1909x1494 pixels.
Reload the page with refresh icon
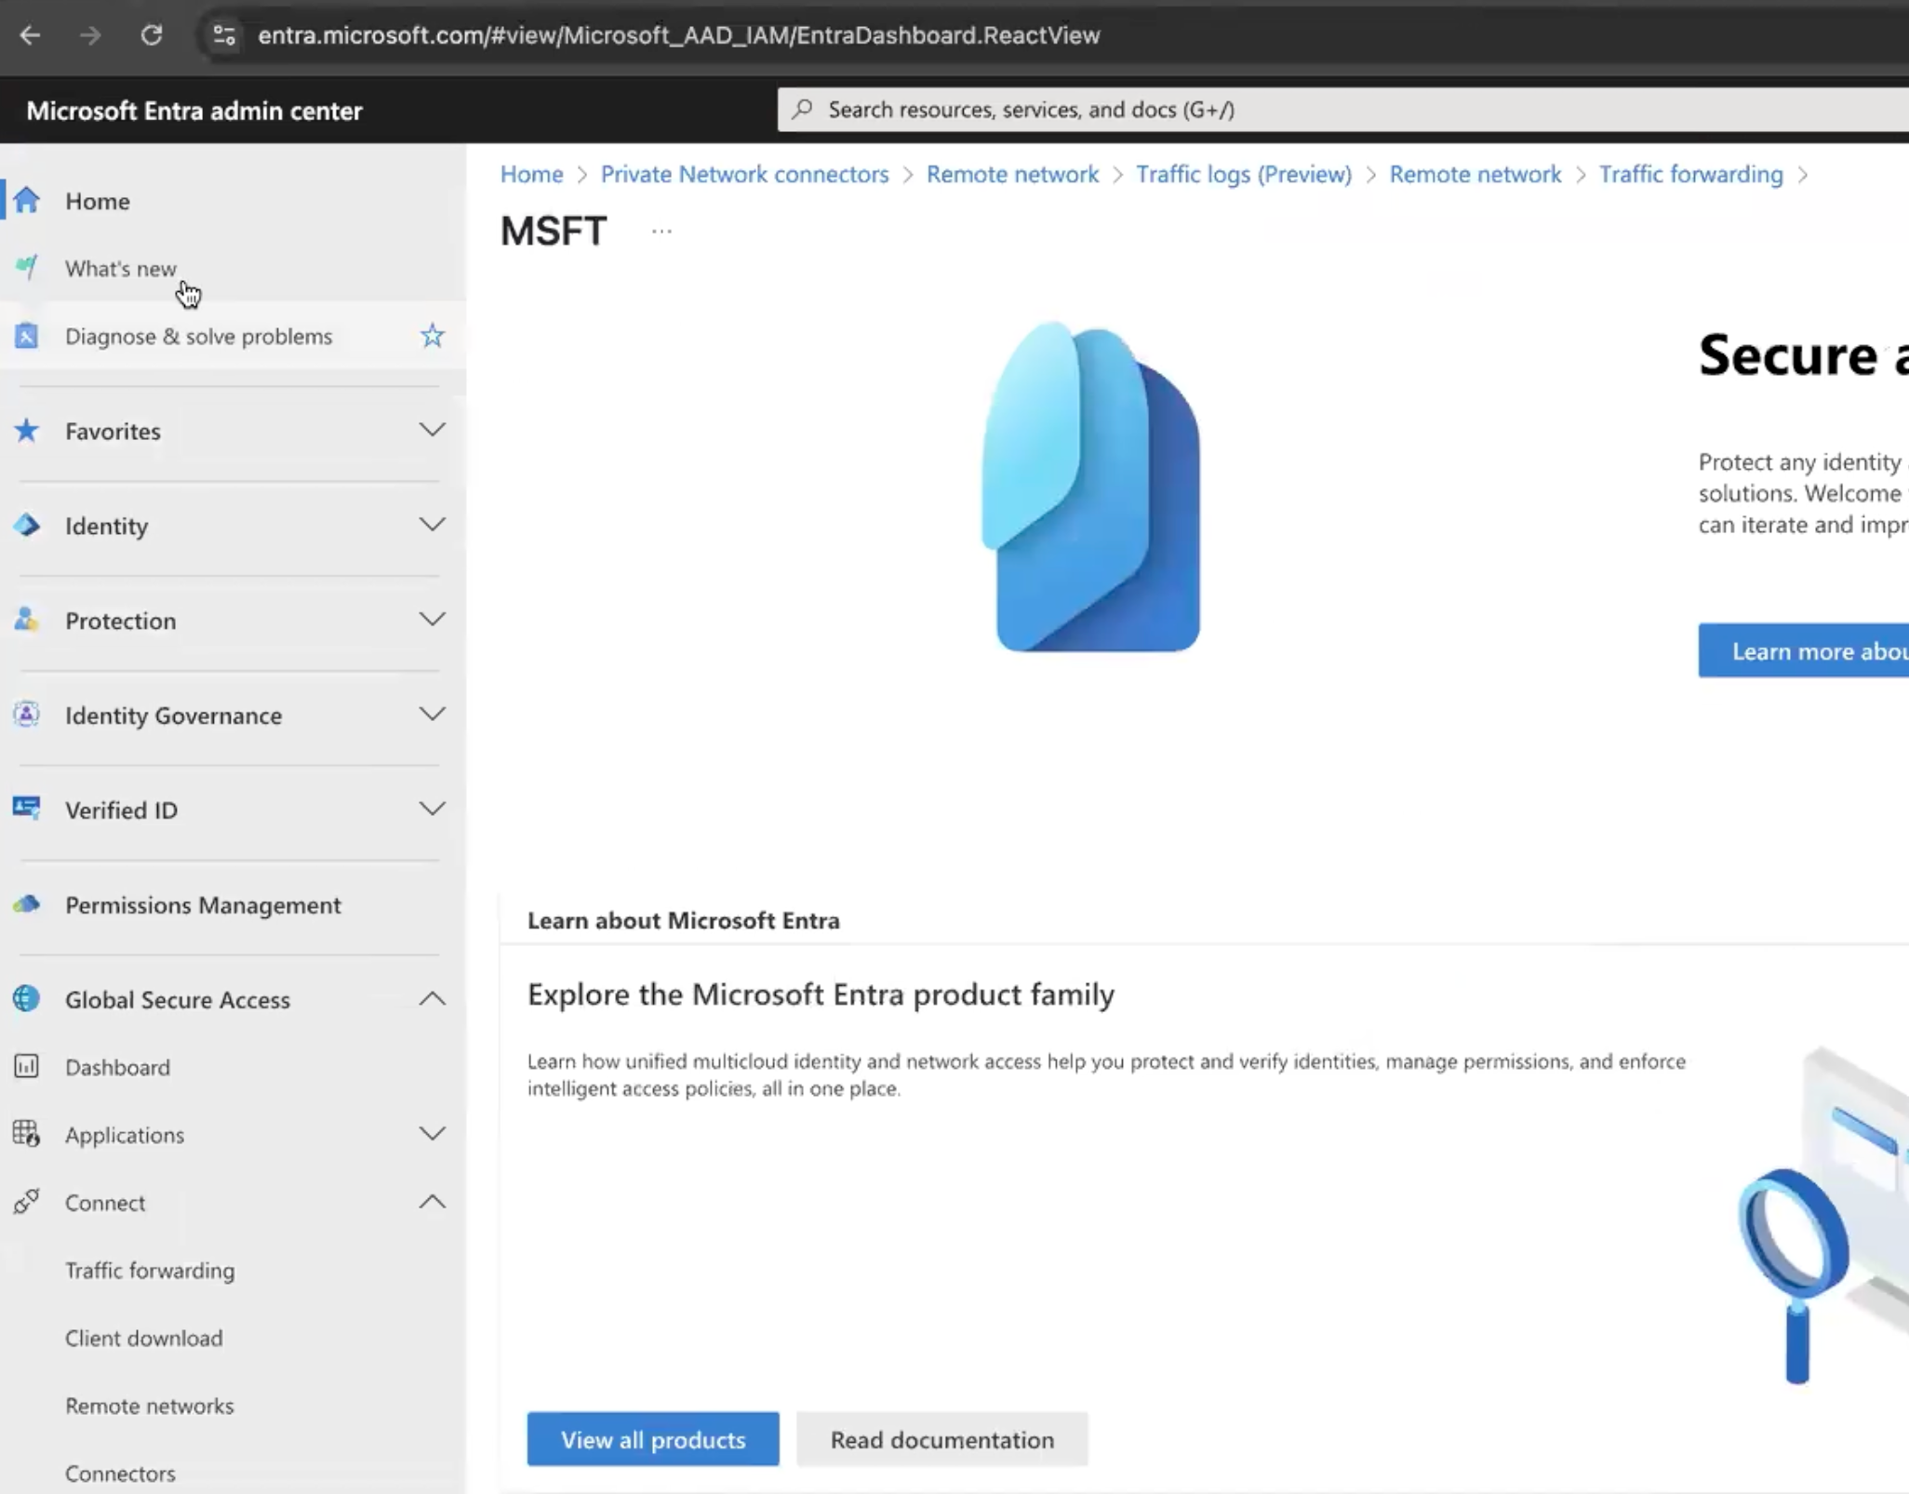point(152,35)
